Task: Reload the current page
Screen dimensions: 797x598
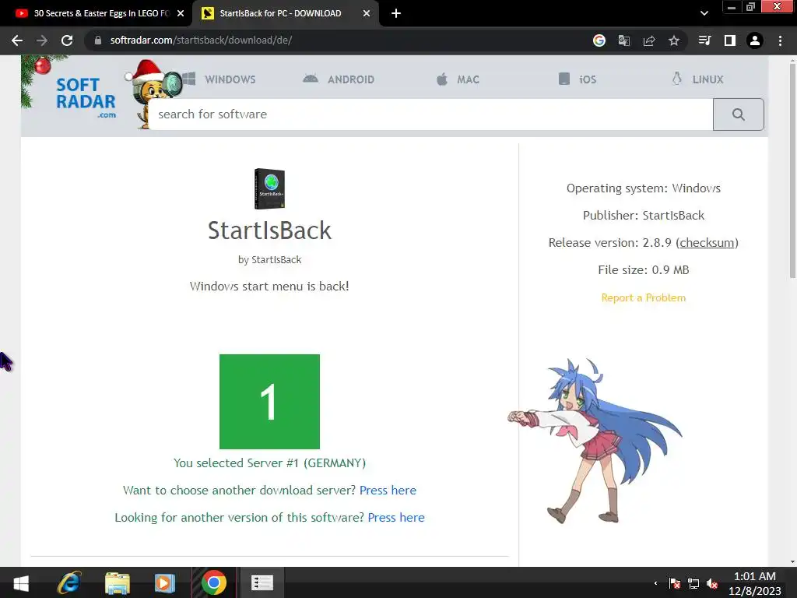Action: (67, 40)
